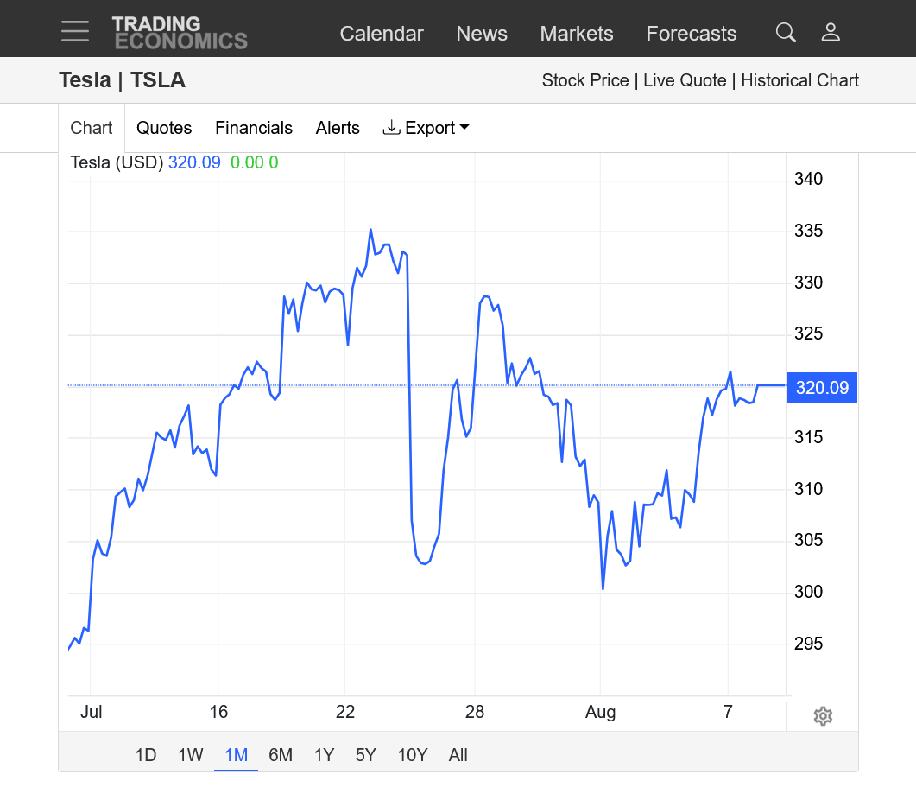This screenshot has width=916, height=800.
Task: Click the 335 y-axis label
Action: (x=808, y=231)
